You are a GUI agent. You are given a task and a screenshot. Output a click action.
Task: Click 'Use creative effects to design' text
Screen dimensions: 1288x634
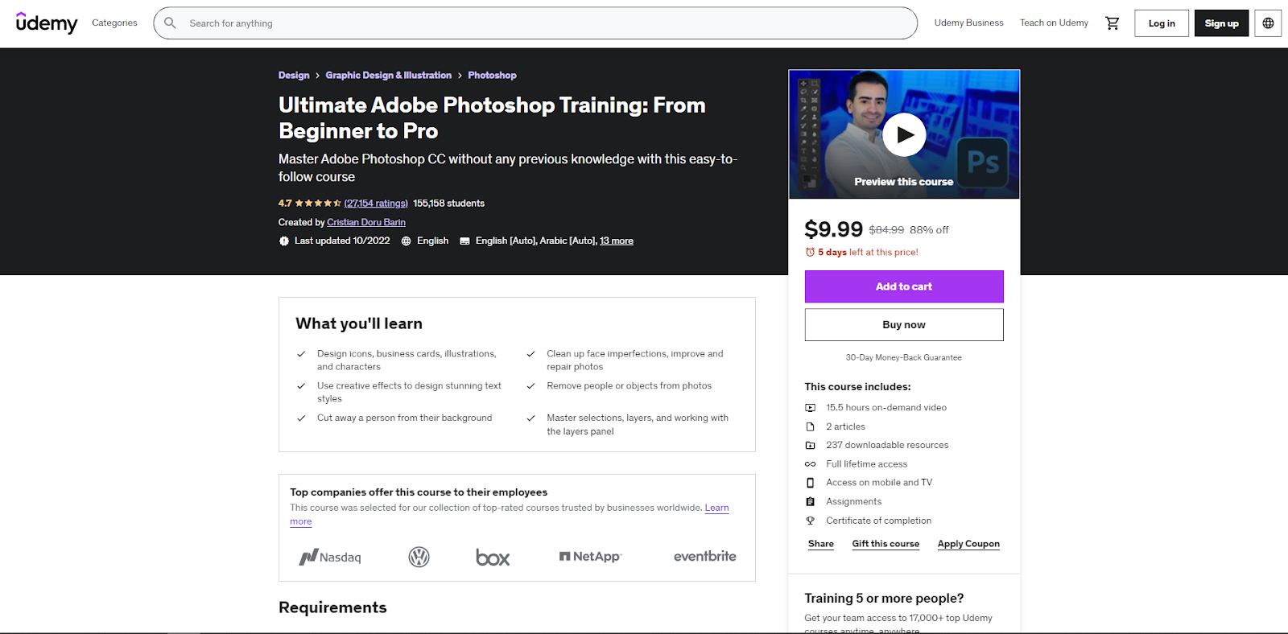point(409,393)
